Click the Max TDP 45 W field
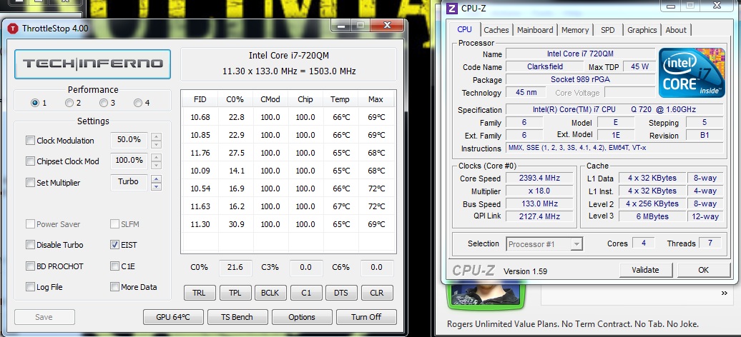The width and height of the screenshot is (741, 337). [640, 67]
